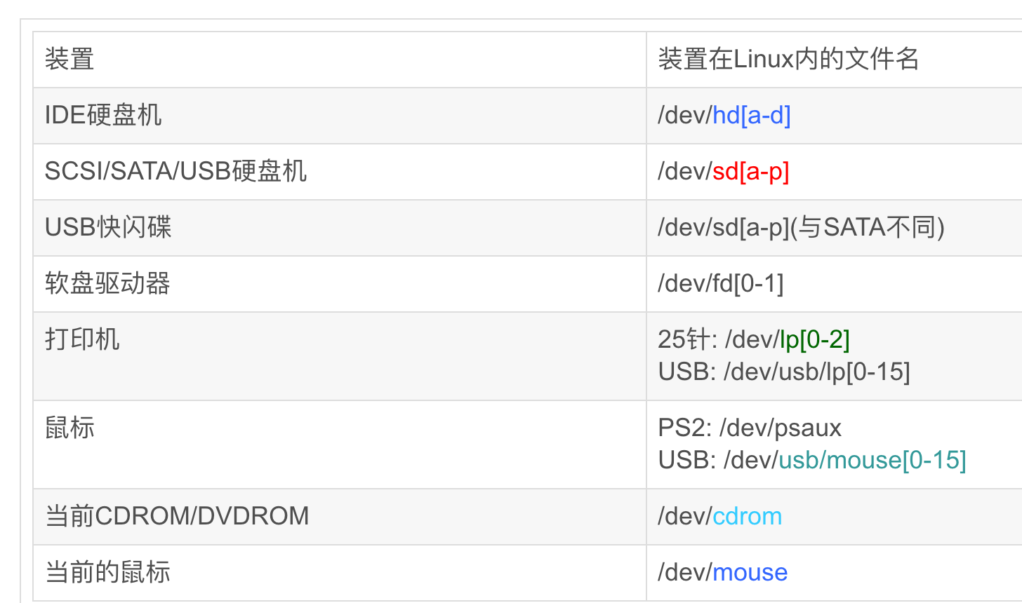
Task: Click the 装置在Linux内的文件名 column header
Action: (x=788, y=59)
